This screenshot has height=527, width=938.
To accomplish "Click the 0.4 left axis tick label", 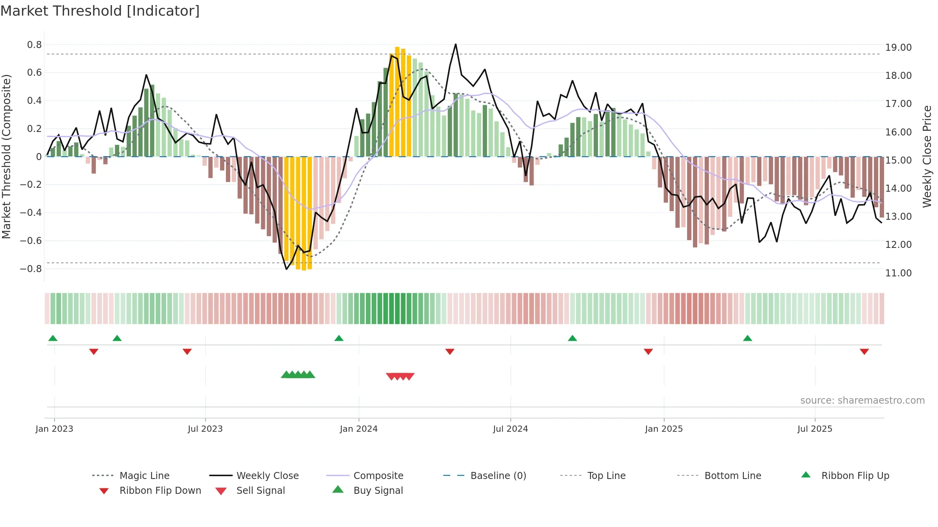I will (34, 101).
